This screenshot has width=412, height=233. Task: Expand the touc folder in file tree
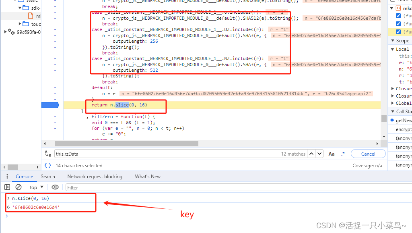(x=21, y=24)
